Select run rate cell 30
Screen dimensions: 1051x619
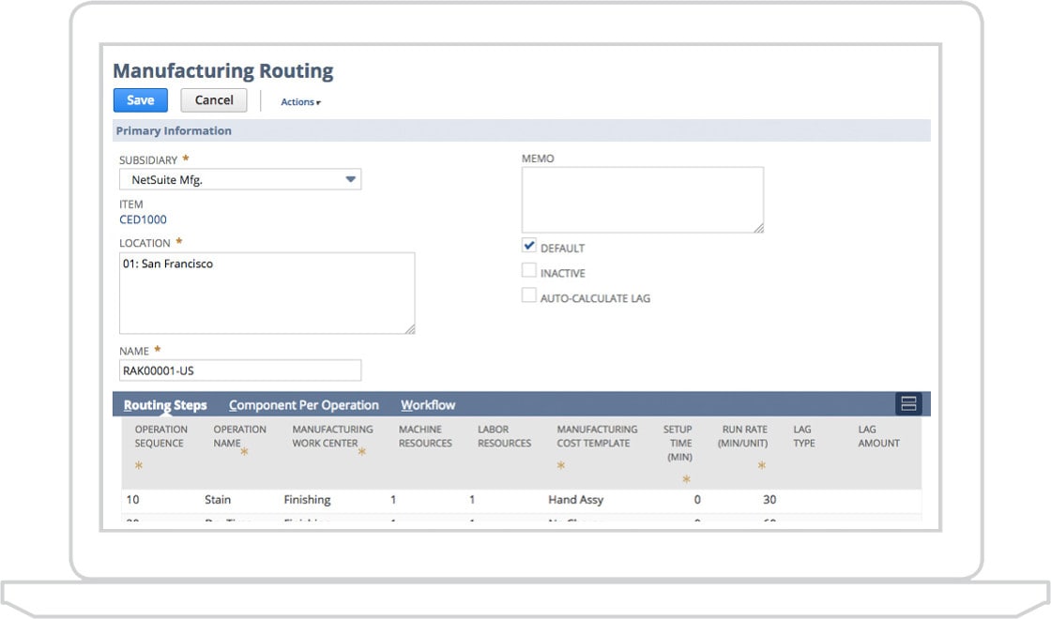[x=769, y=500]
